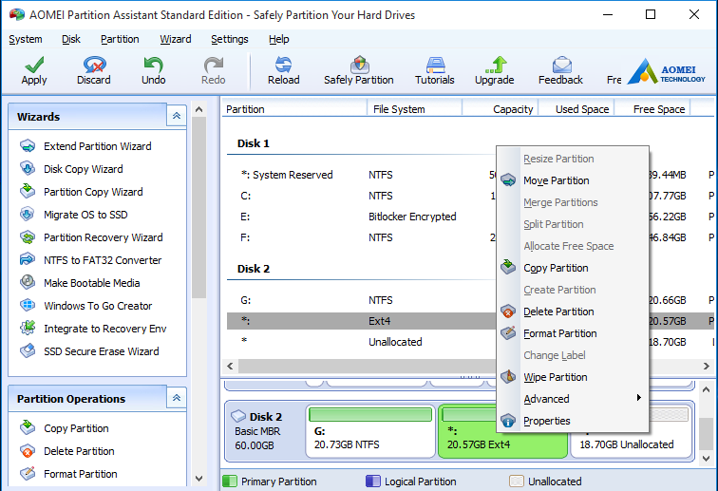This screenshot has height=491, width=718.
Task: Sort by Partition column header
Action: [294, 109]
